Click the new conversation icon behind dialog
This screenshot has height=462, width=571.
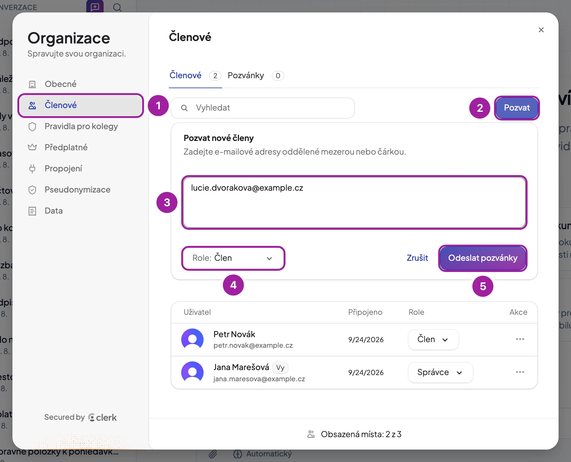click(x=95, y=7)
